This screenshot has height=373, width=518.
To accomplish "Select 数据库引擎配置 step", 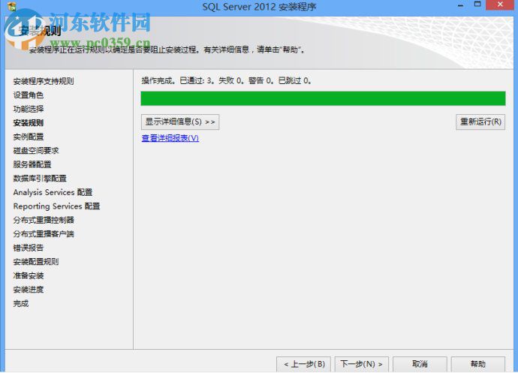I will [40, 179].
